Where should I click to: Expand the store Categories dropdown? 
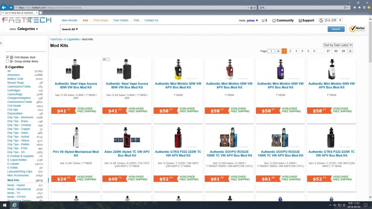pos(28,29)
